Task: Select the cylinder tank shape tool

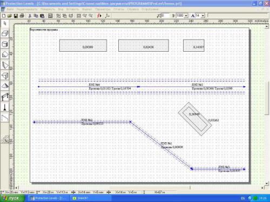Action: click(5, 44)
